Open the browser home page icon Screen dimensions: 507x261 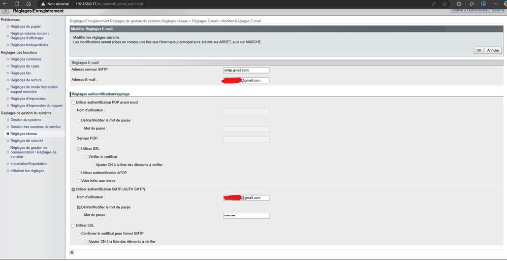[x=28, y=4]
